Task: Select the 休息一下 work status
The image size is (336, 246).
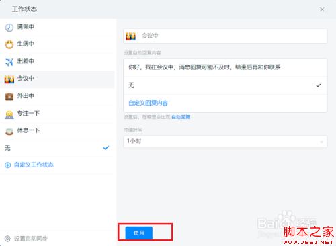Action: click(57, 131)
